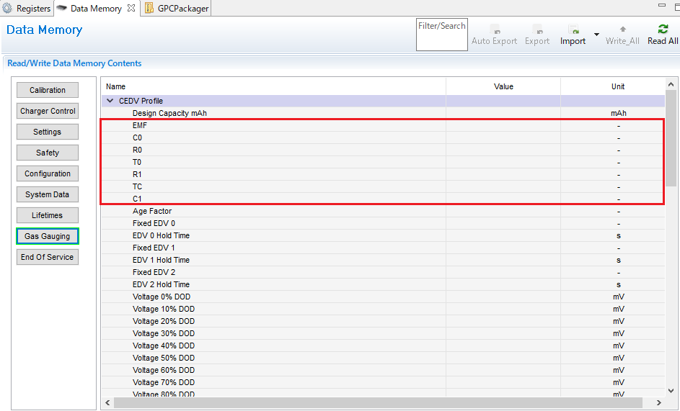This screenshot has width=680, height=411.
Task: Select the C1 parameter row
Action: [x=383, y=199]
